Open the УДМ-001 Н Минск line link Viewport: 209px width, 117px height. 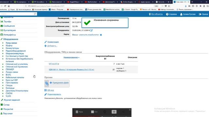coord(71,69)
